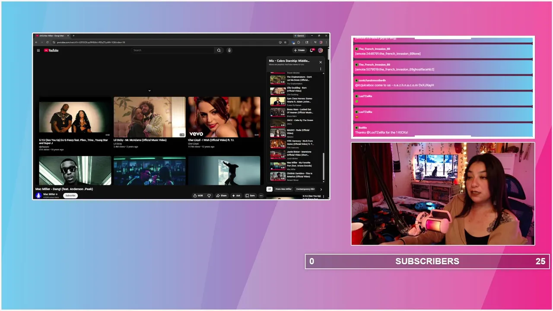This screenshot has width=553, height=311.
Task: Open the YouTube hamburger guide menu
Action: click(x=38, y=50)
